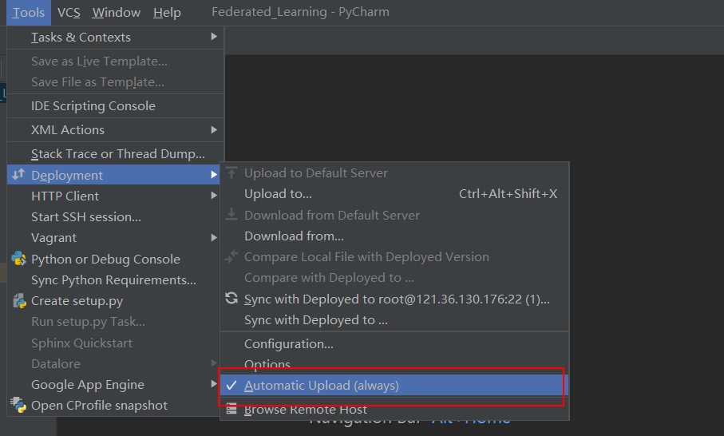Expand HTTP Client submenu arrow
724x436 pixels.
pyautogui.click(x=214, y=196)
